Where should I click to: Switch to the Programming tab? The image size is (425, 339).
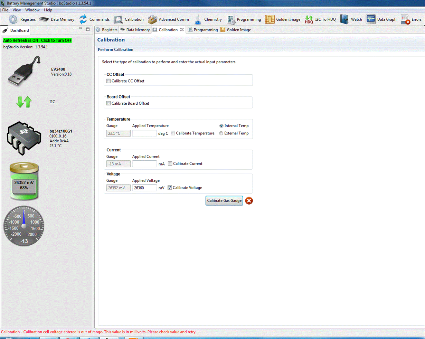point(203,30)
